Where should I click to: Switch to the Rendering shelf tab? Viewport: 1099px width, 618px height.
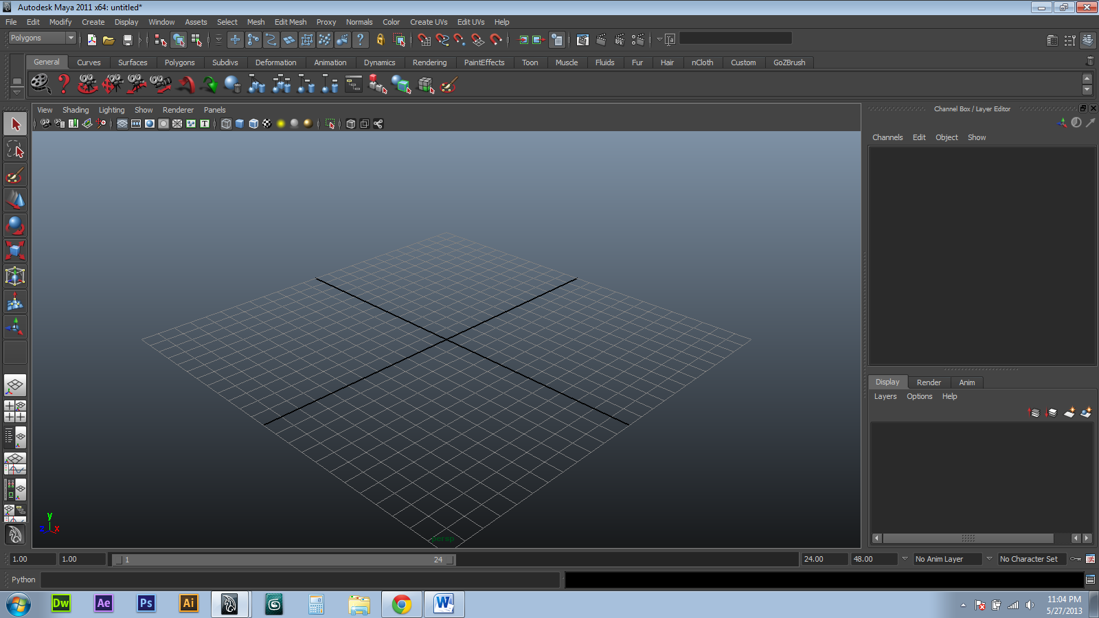pos(429,62)
